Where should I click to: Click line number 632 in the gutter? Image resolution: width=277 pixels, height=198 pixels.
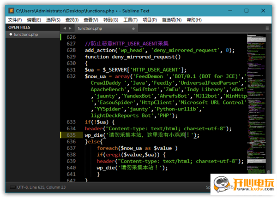coord(71,76)
